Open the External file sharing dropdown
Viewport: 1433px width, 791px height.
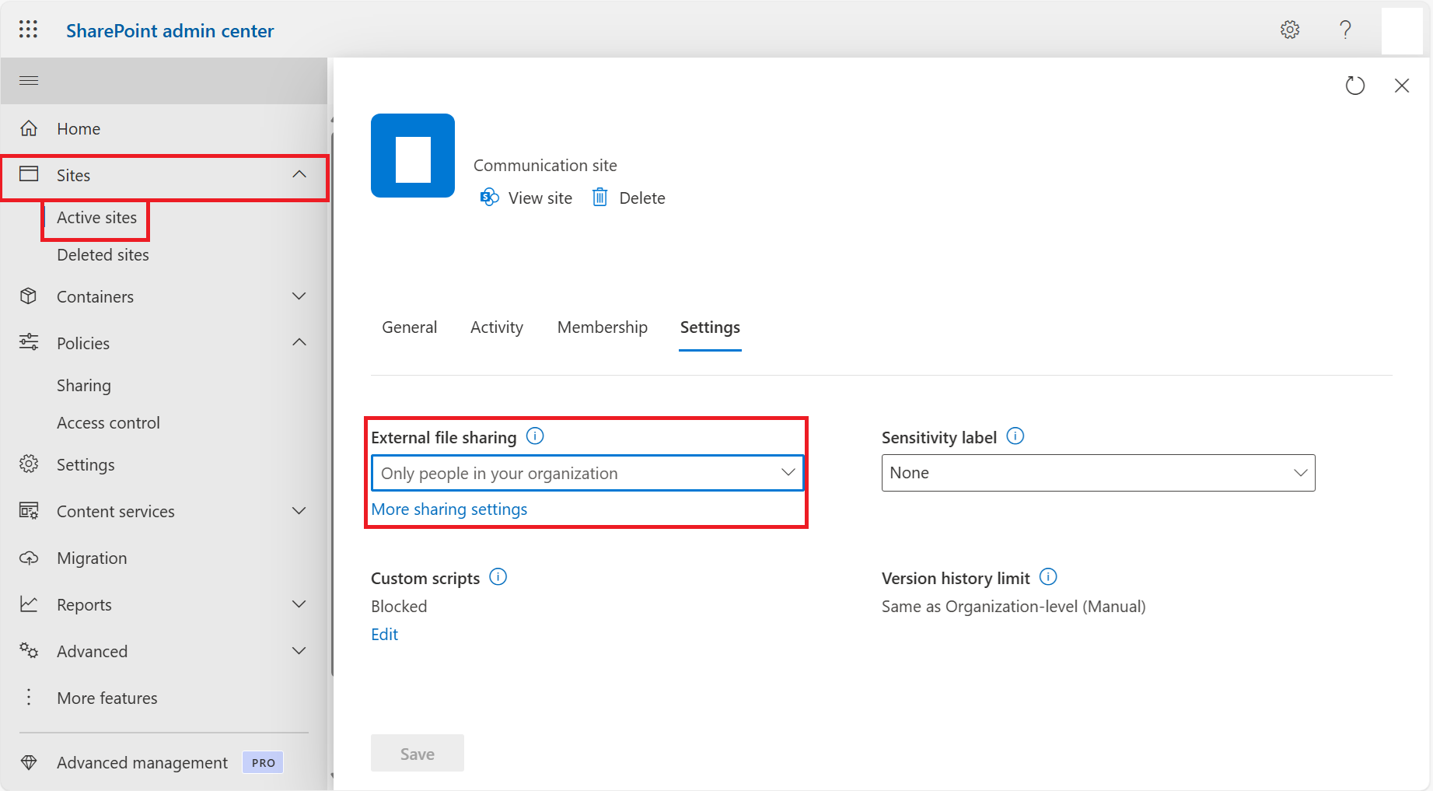pos(588,473)
